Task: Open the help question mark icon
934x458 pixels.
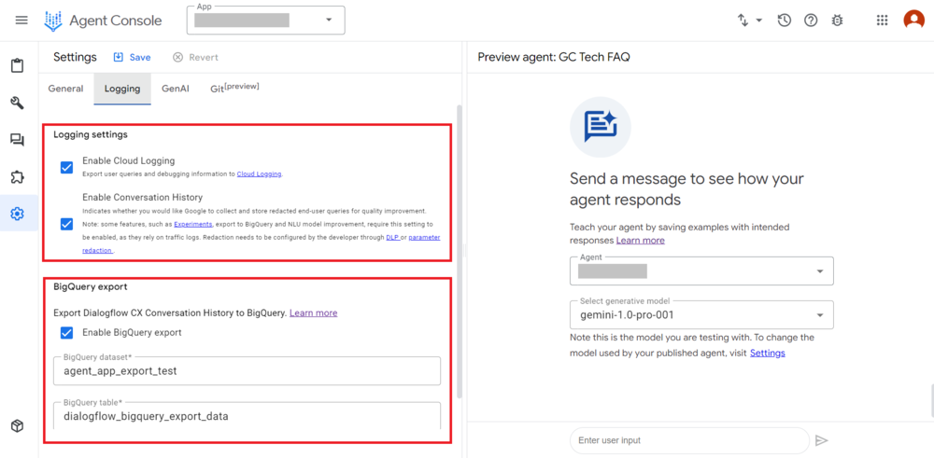Action: tap(811, 21)
